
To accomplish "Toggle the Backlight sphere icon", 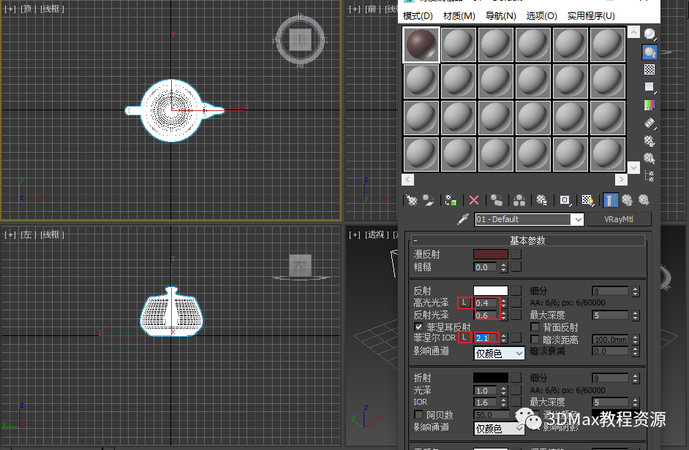I will click(x=649, y=52).
